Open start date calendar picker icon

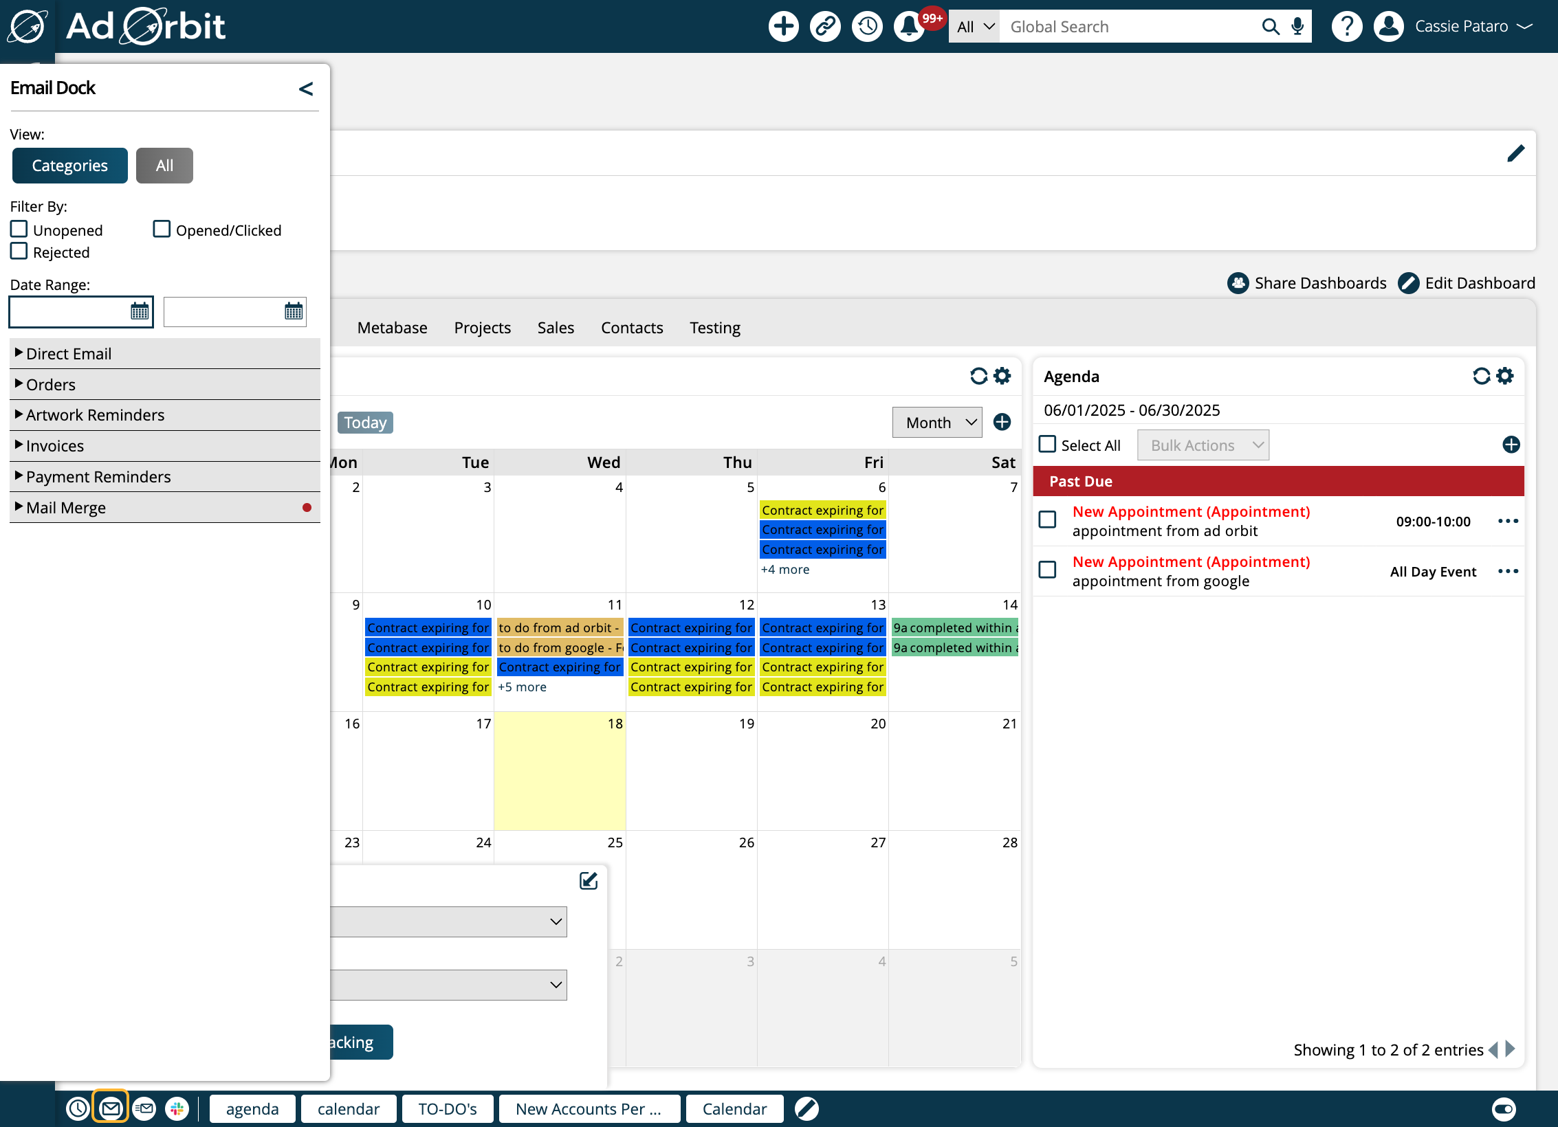[x=140, y=311]
